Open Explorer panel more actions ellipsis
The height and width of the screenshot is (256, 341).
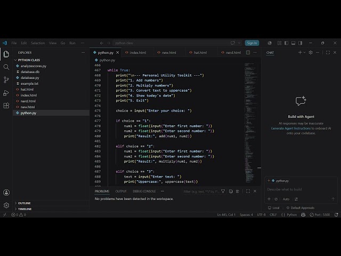[x=83, y=52]
